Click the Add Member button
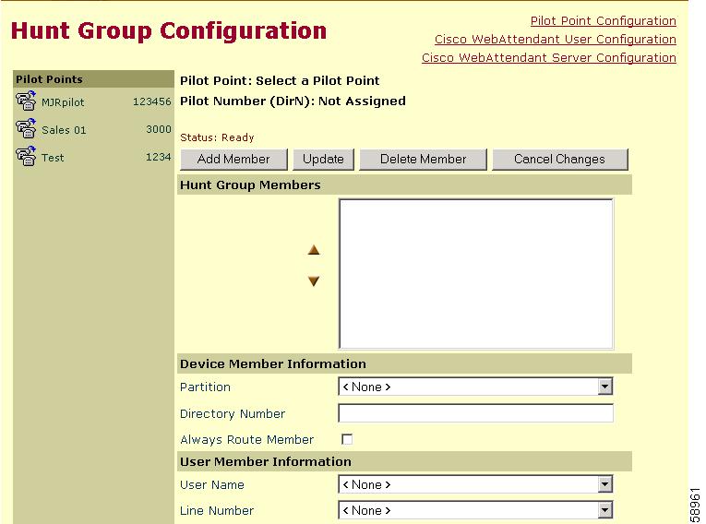 point(233,160)
